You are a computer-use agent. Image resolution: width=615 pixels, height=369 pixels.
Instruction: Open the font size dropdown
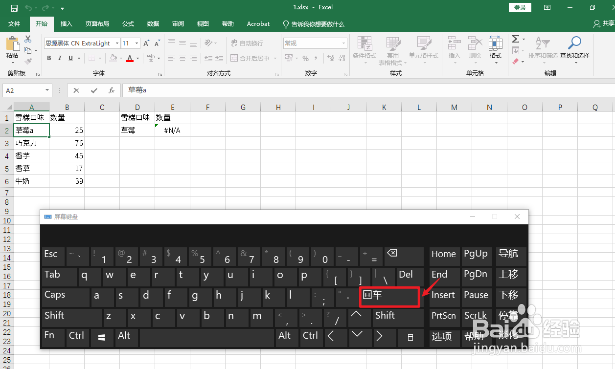coord(137,43)
